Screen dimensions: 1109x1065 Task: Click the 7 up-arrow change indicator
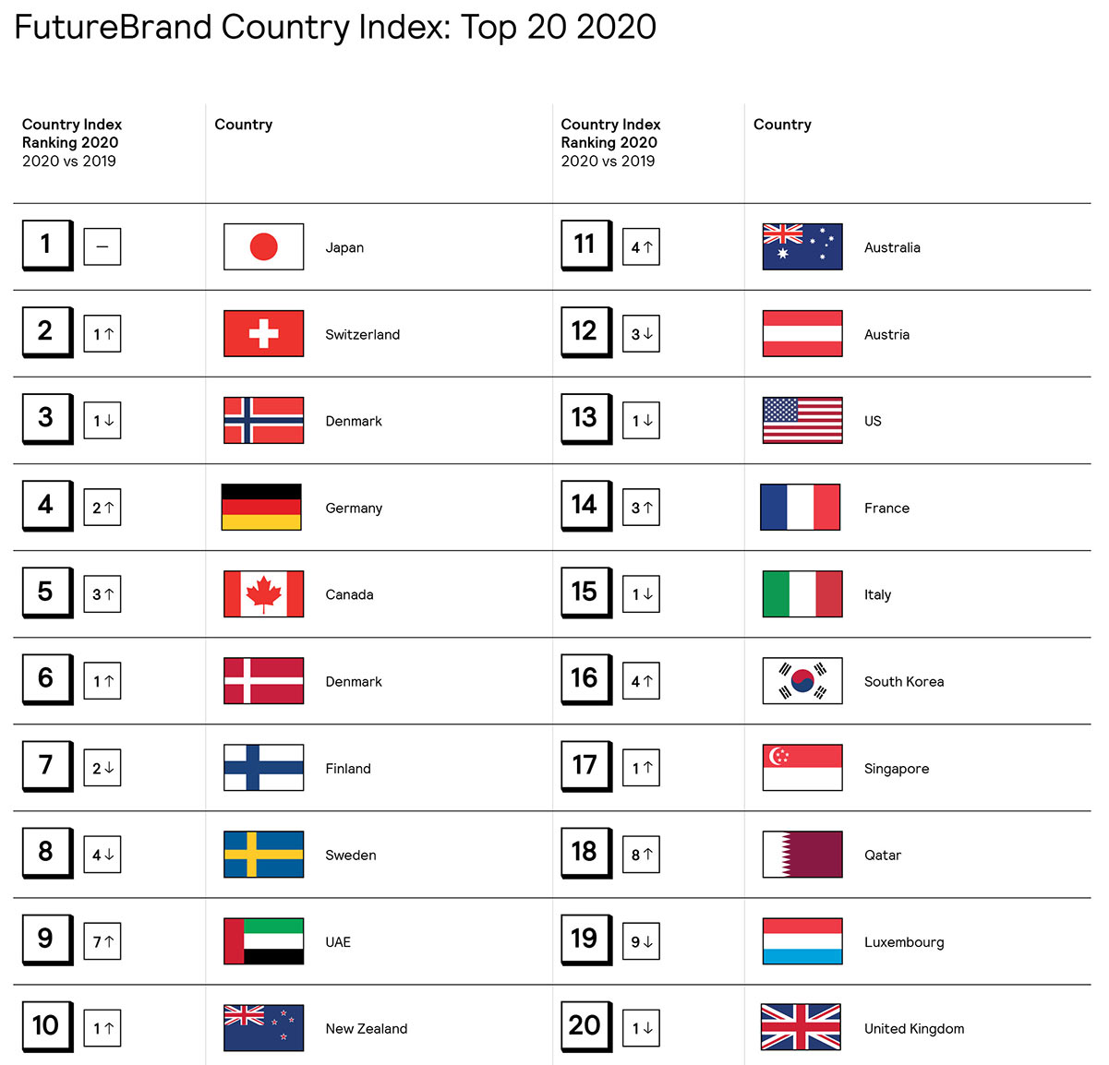click(x=102, y=941)
